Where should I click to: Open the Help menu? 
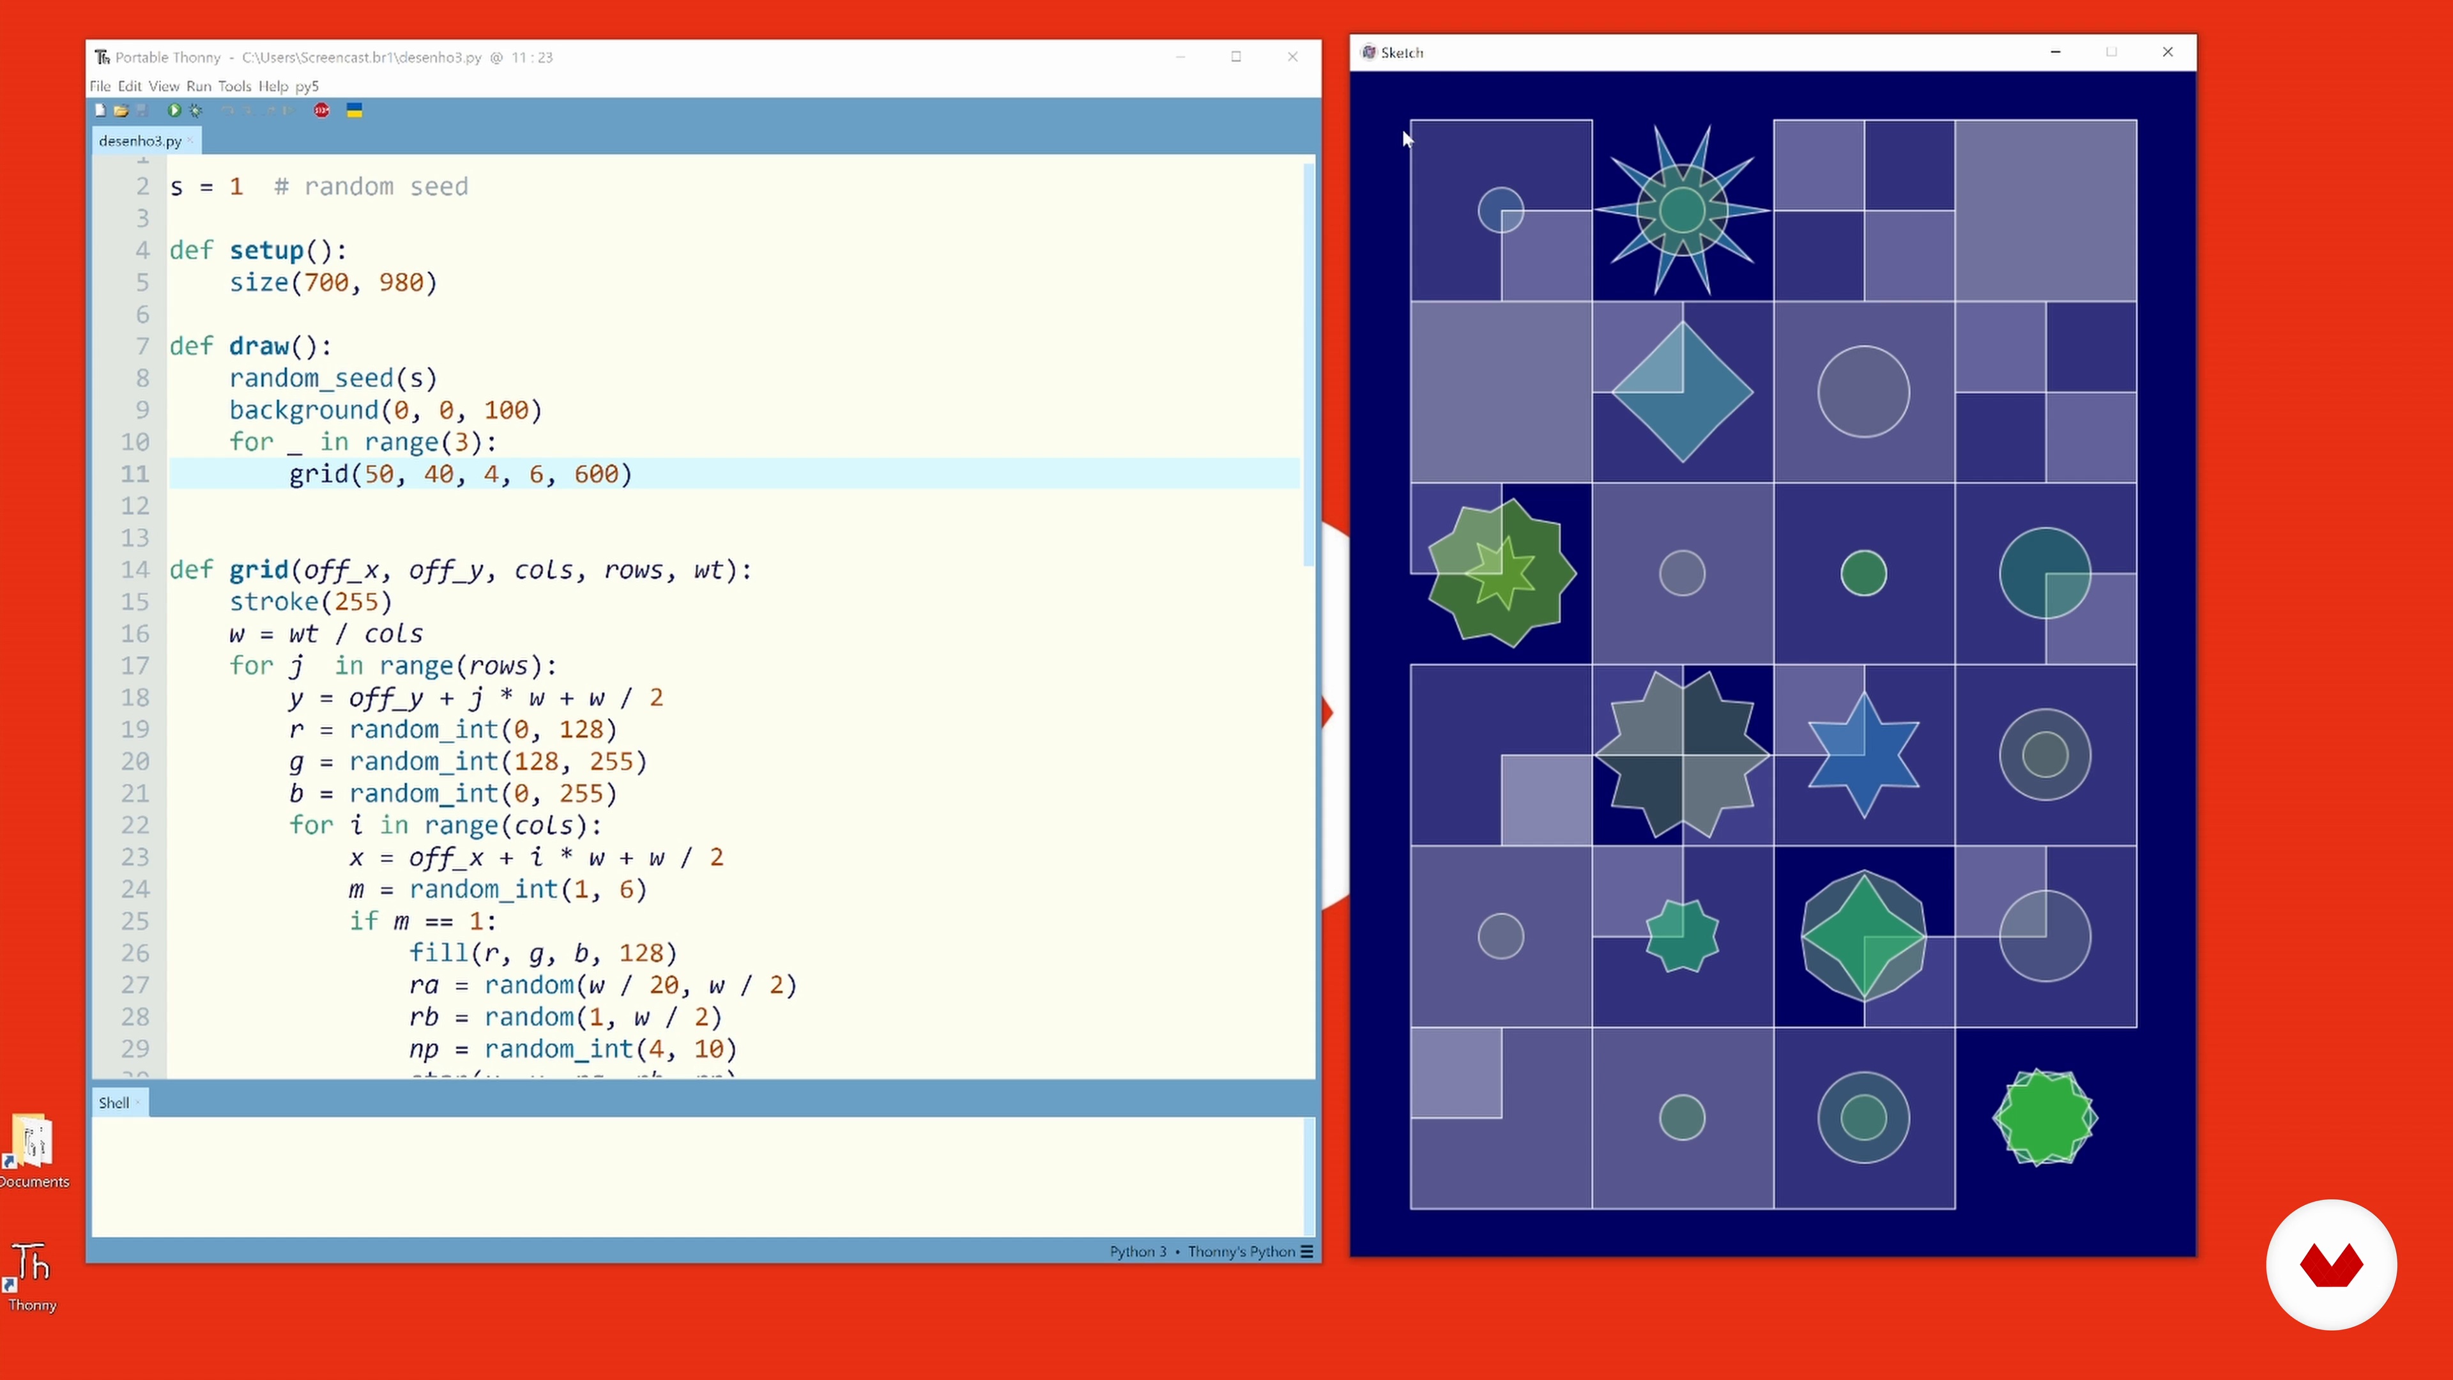click(273, 86)
